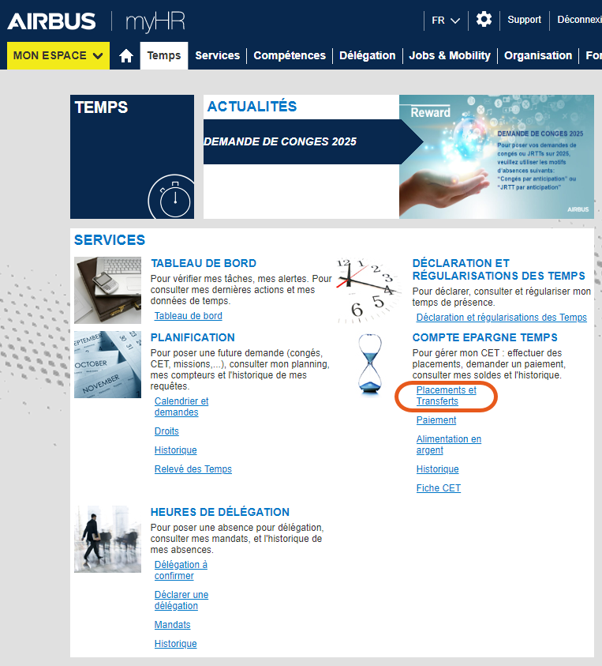Click the clock image beside Déclaration section
Screen dimensions: 602x666
[x=368, y=291]
